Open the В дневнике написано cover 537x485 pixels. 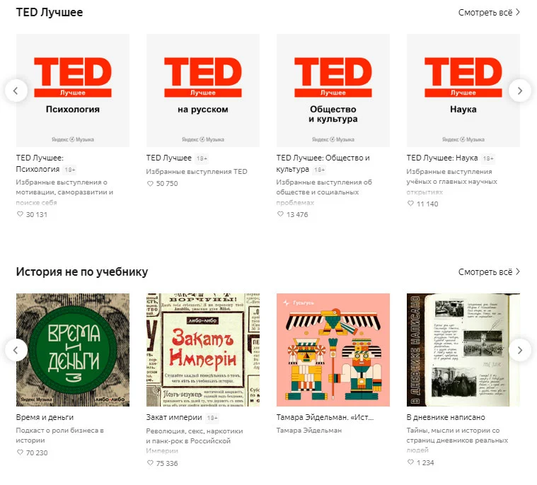(463, 349)
